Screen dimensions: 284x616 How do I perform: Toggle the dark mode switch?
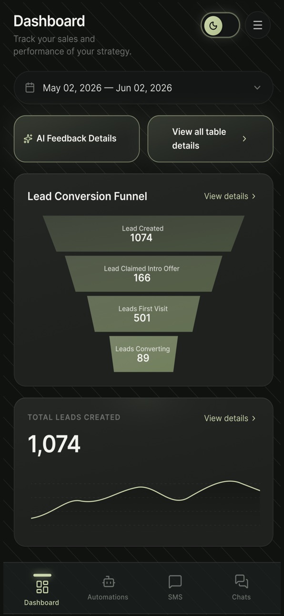(x=220, y=25)
